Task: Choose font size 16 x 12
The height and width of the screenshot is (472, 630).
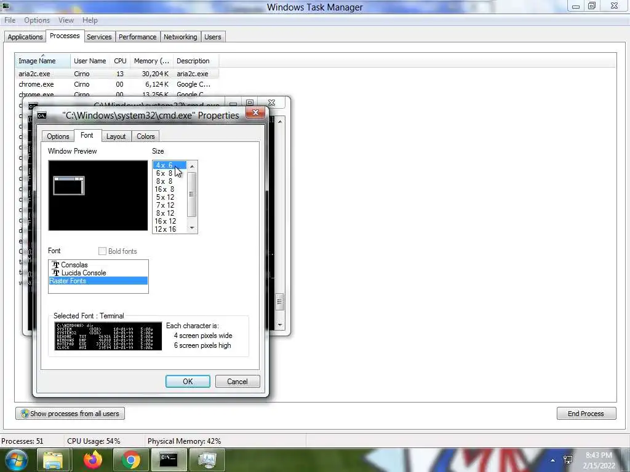Action: (170, 221)
